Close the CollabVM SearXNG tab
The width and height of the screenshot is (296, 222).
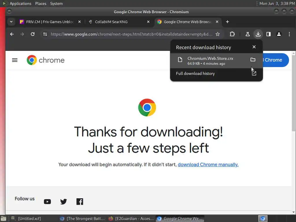[x=148, y=22]
